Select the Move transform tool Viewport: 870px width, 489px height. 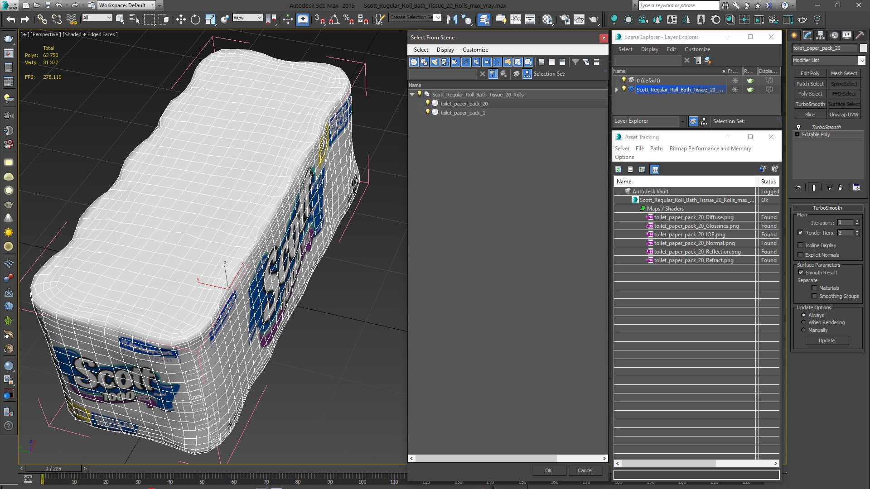pos(181,19)
